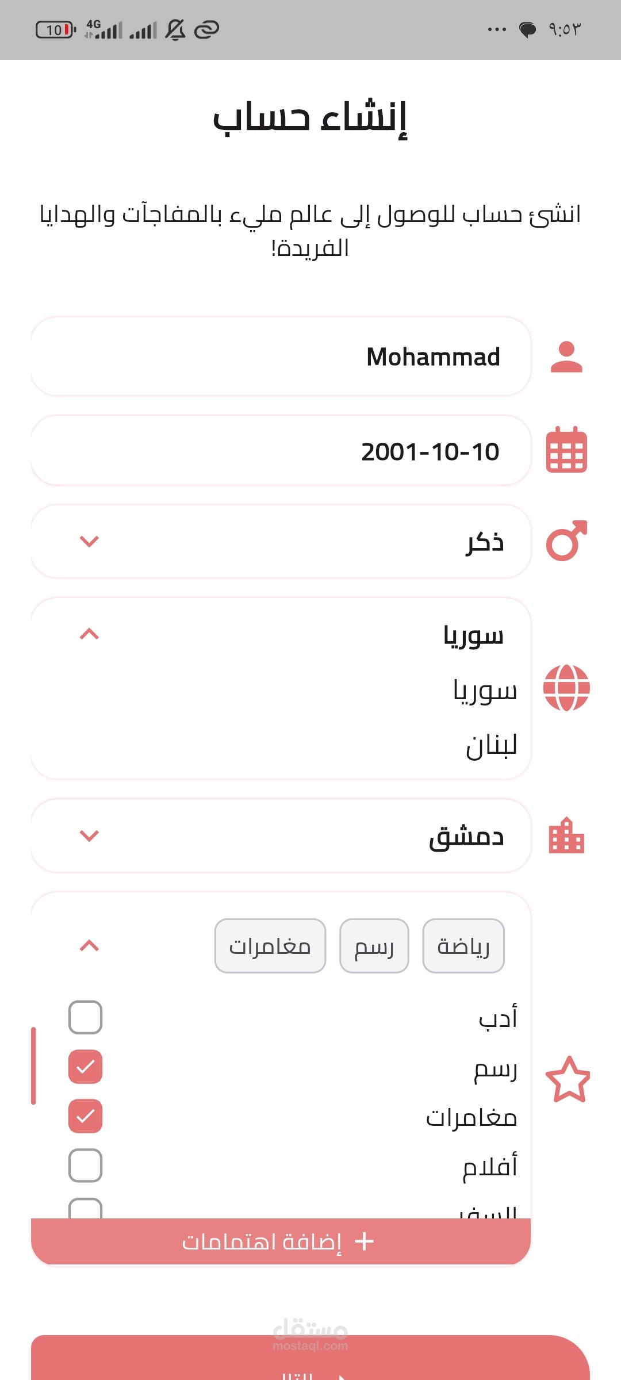Screen dimensions: 621x1380
Task: Tap the chat bubble status icon
Action: pyautogui.click(x=527, y=29)
